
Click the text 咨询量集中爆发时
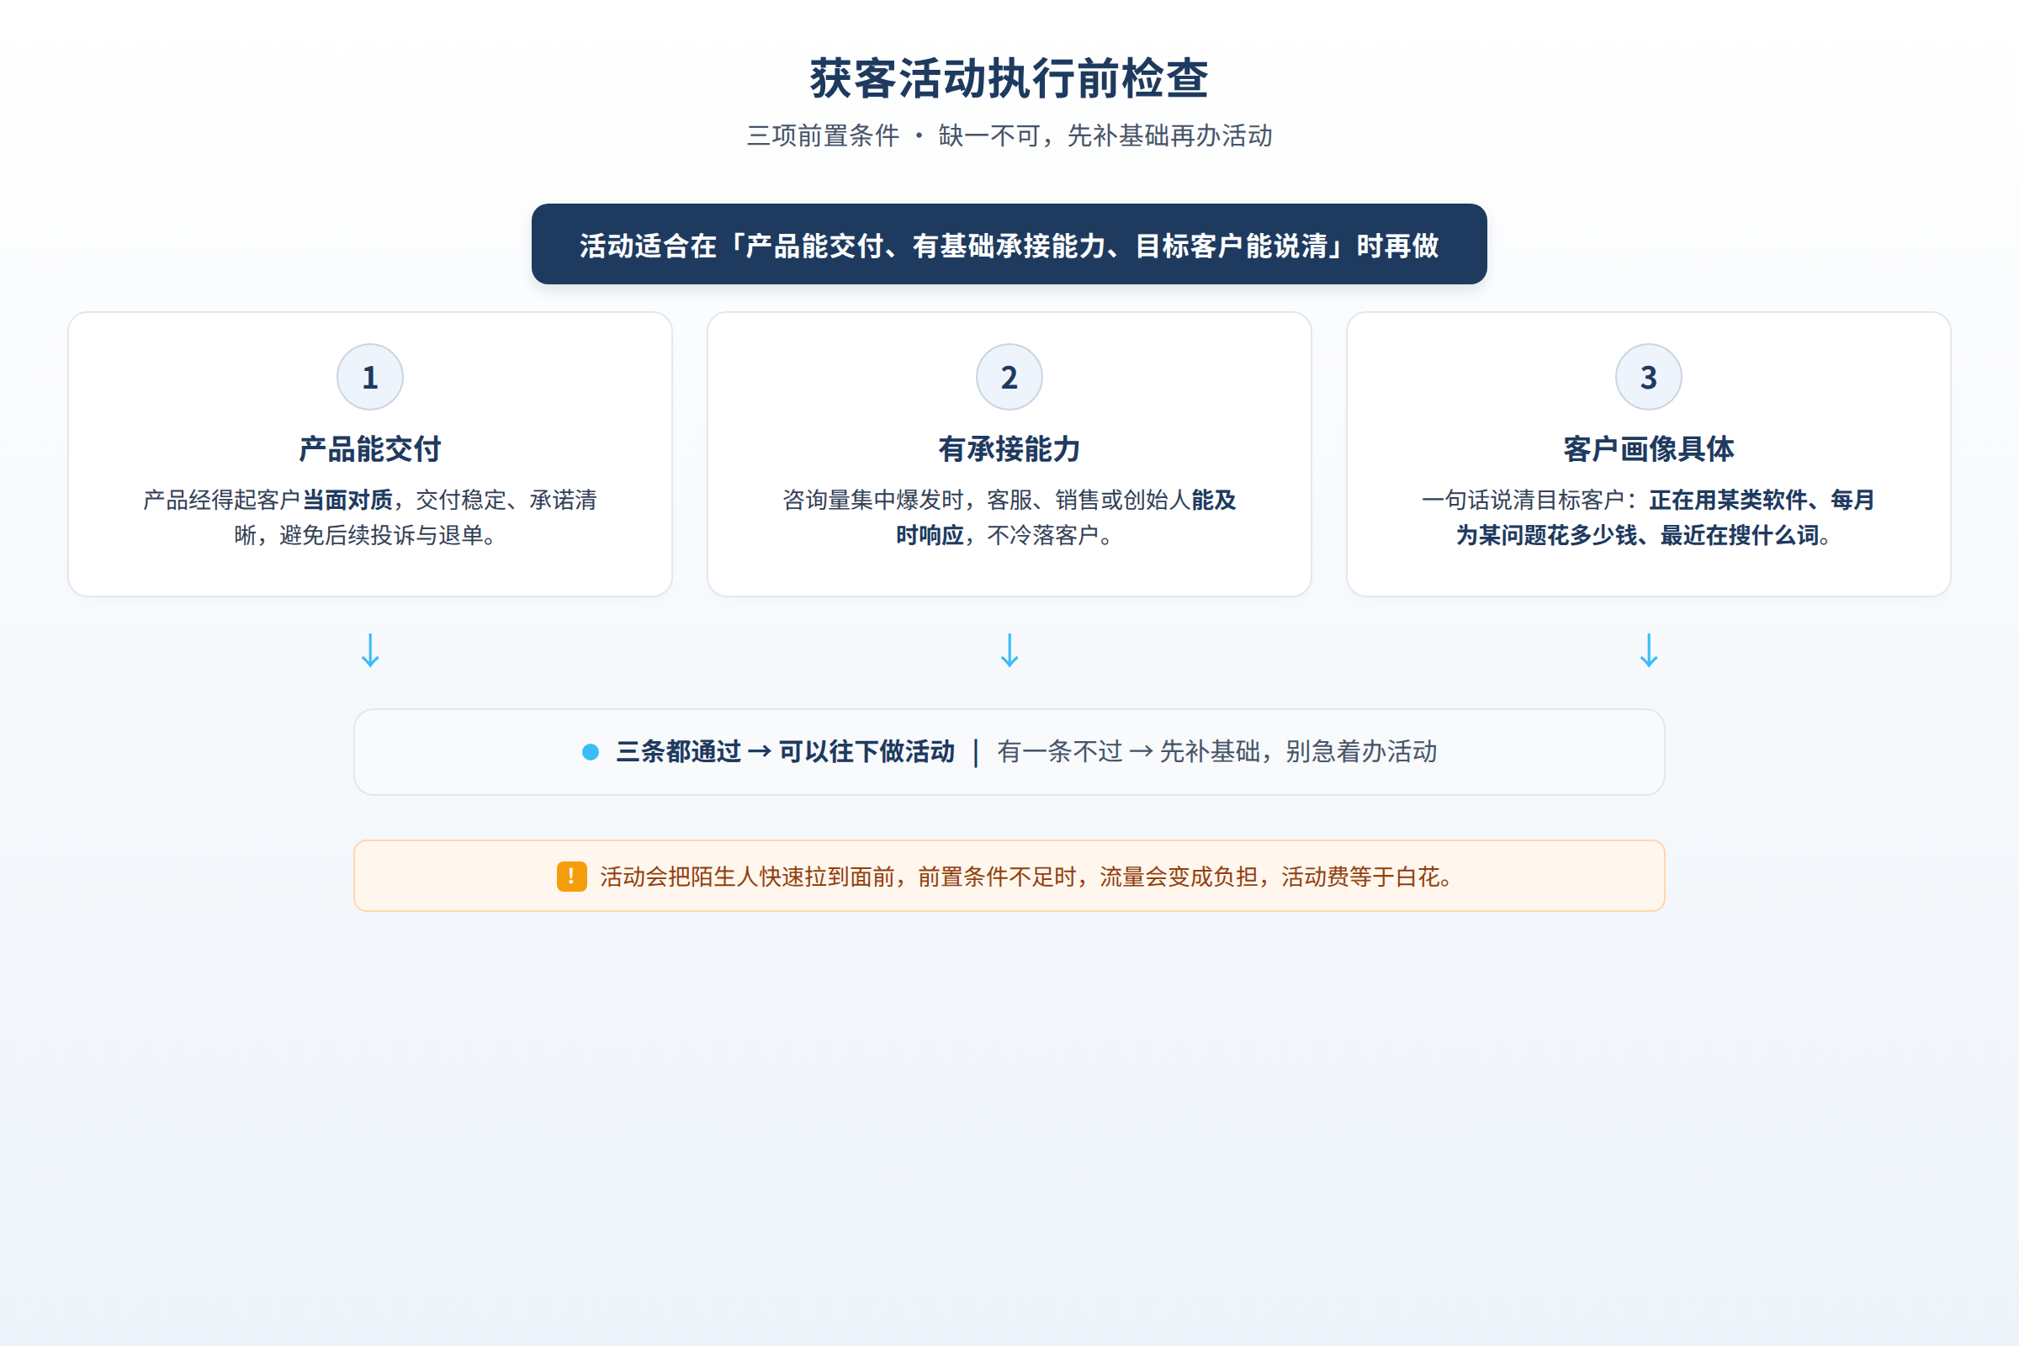[873, 500]
